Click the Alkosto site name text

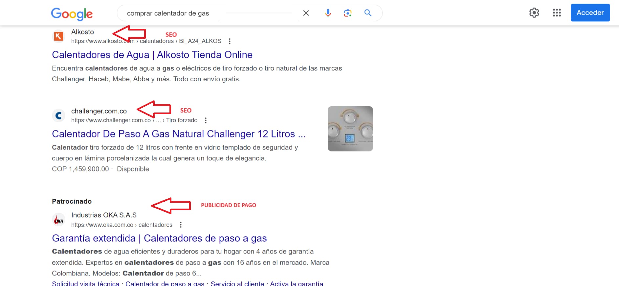tap(82, 32)
